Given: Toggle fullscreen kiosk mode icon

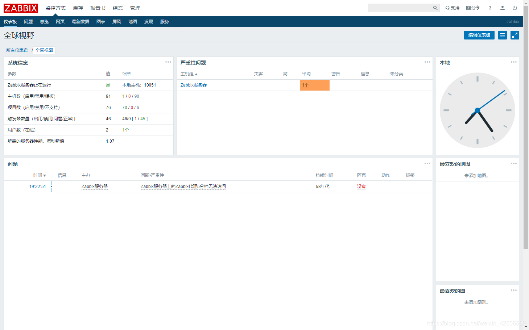Looking at the screenshot, I should tap(515, 35).
